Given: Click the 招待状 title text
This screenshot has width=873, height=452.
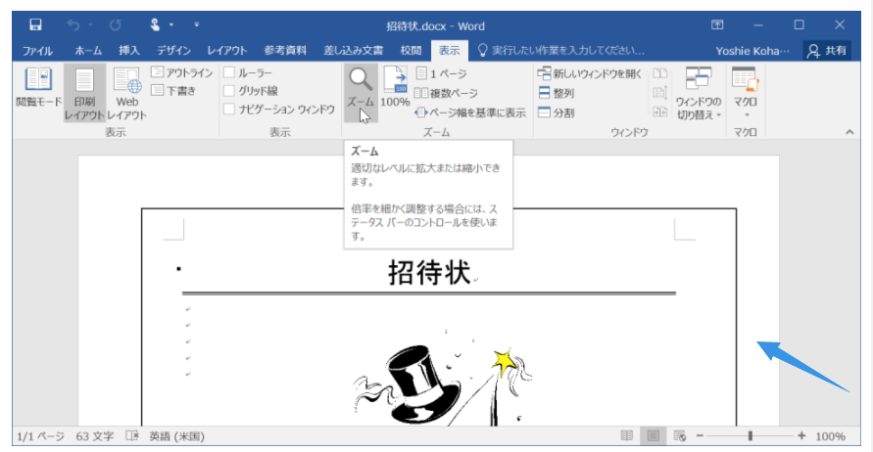Looking at the screenshot, I should (430, 272).
